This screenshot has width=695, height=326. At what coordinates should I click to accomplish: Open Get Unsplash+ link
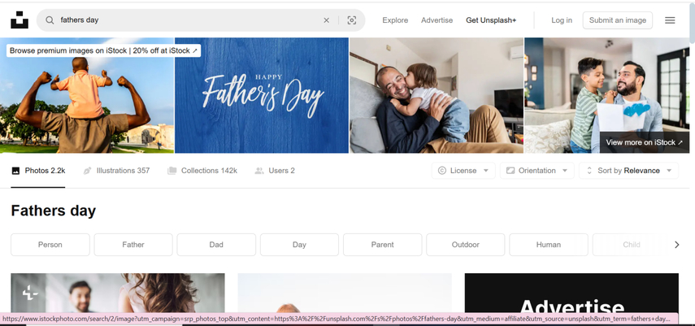pyautogui.click(x=491, y=20)
